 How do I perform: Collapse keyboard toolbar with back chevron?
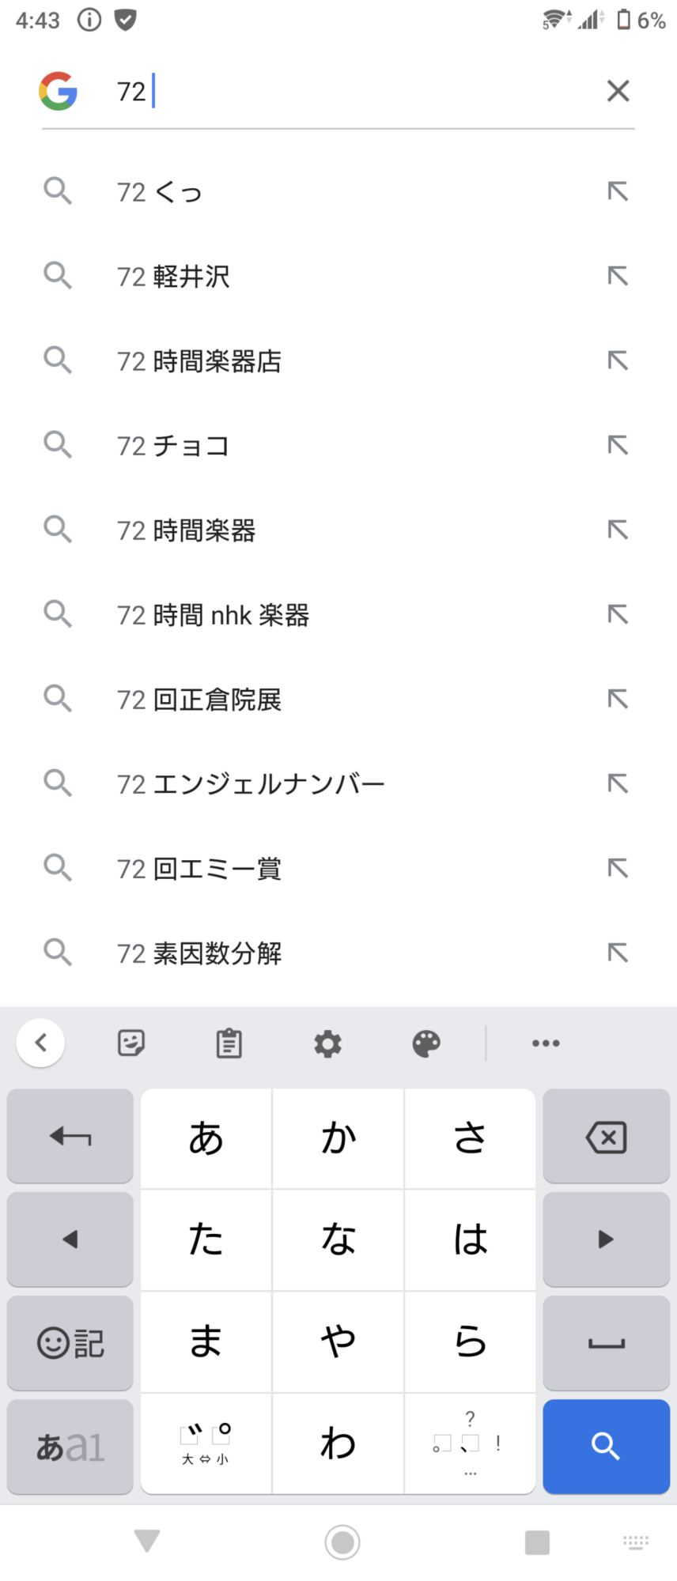[x=40, y=1043]
